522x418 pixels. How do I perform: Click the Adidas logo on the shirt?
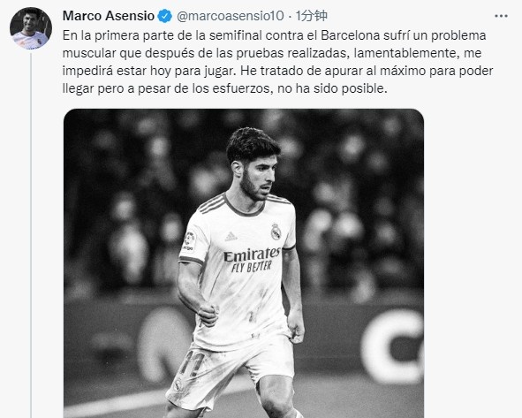[231, 237]
